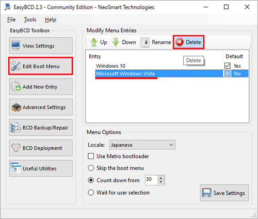Viewport: 258px width, 219px height.
Task: Open BCD Backup/Repair label
Action: click(45, 128)
